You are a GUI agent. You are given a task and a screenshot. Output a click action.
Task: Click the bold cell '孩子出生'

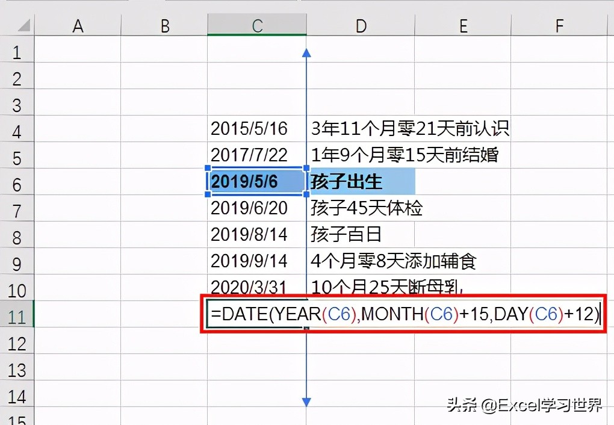361,181
